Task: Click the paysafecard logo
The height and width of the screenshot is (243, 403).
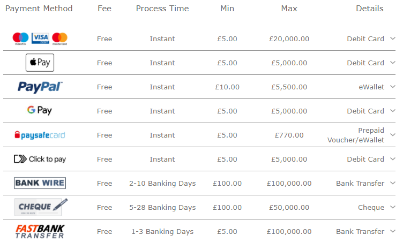Action: pos(40,135)
